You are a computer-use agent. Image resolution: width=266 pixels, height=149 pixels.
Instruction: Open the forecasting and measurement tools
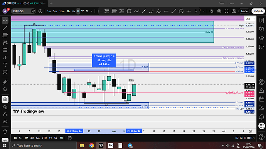(5, 50)
